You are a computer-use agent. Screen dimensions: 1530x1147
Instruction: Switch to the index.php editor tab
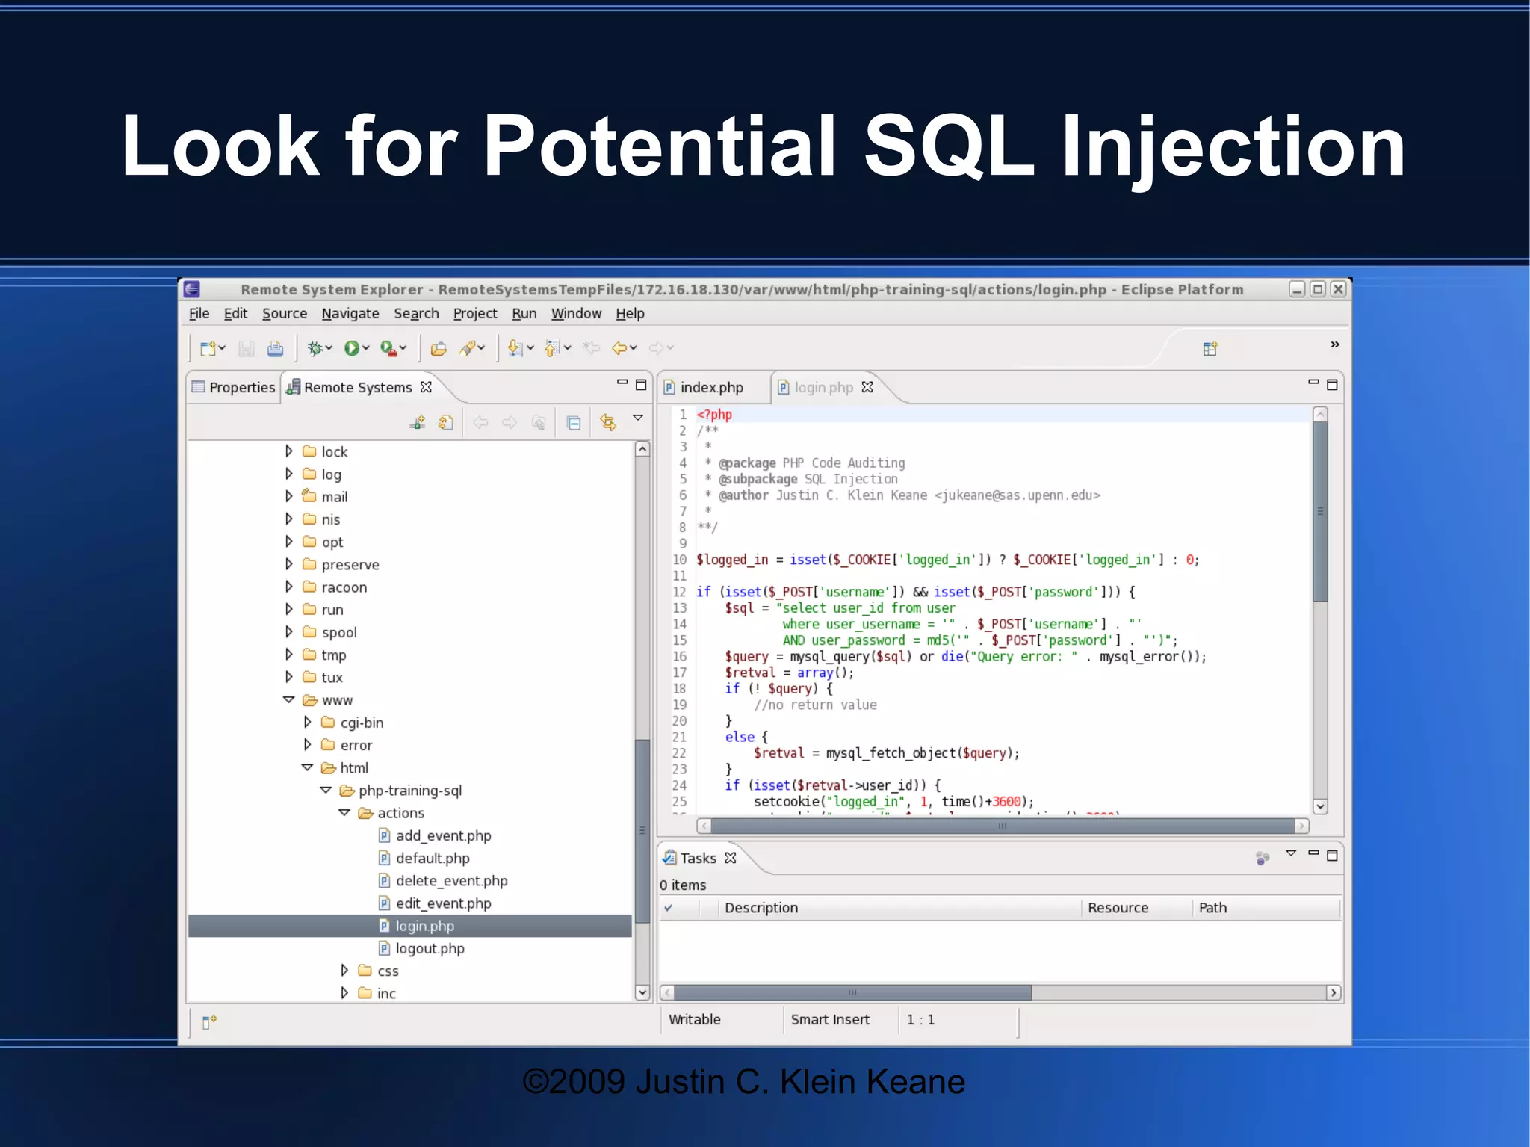click(x=704, y=387)
